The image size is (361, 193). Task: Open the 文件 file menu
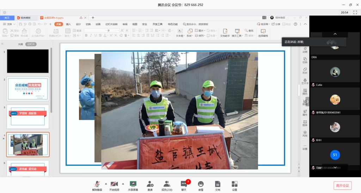pos(9,24)
